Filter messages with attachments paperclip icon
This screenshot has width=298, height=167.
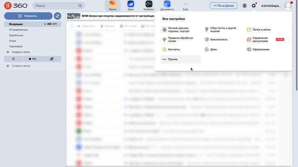click(52, 59)
